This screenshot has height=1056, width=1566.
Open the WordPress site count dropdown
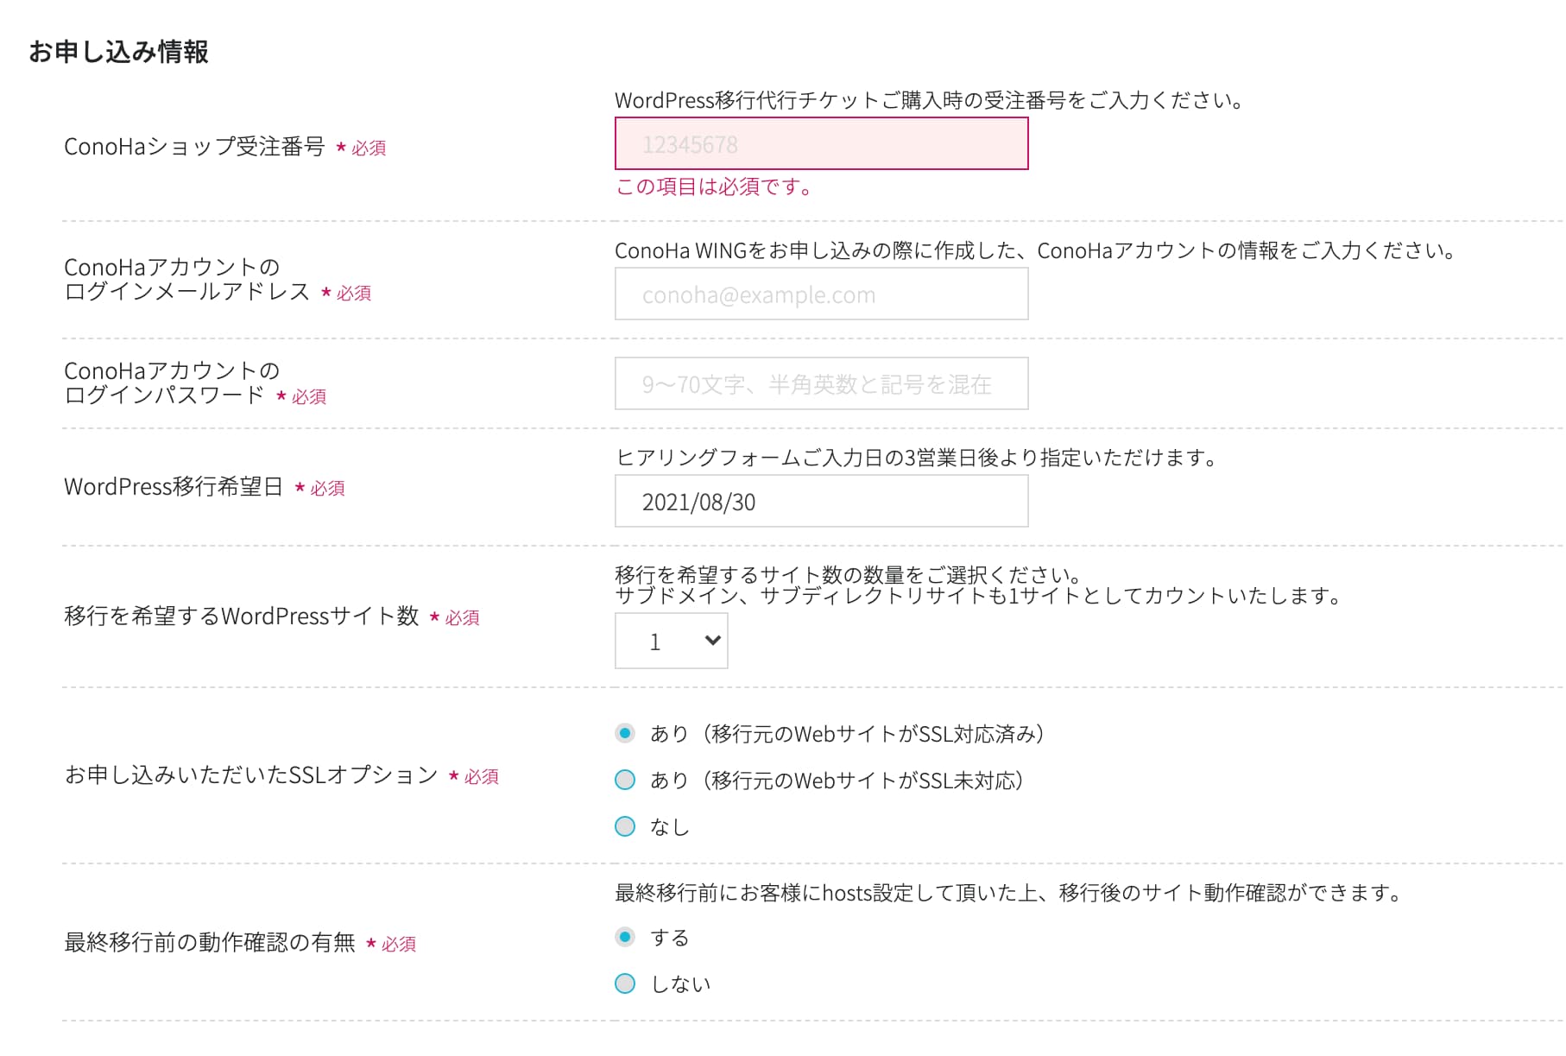point(671,641)
